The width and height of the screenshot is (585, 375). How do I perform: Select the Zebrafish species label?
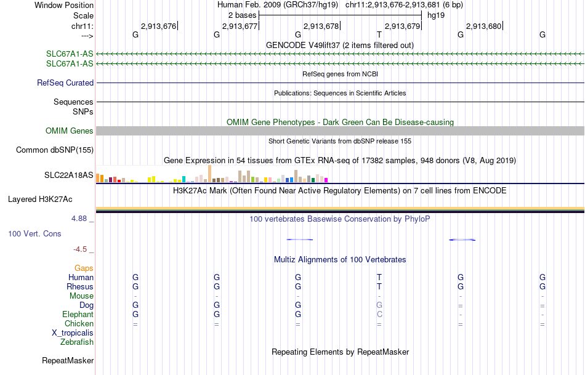pos(77,342)
